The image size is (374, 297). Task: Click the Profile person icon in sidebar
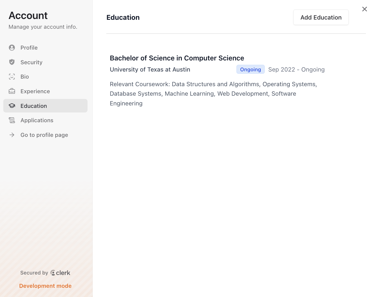click(x=12, y=48)
